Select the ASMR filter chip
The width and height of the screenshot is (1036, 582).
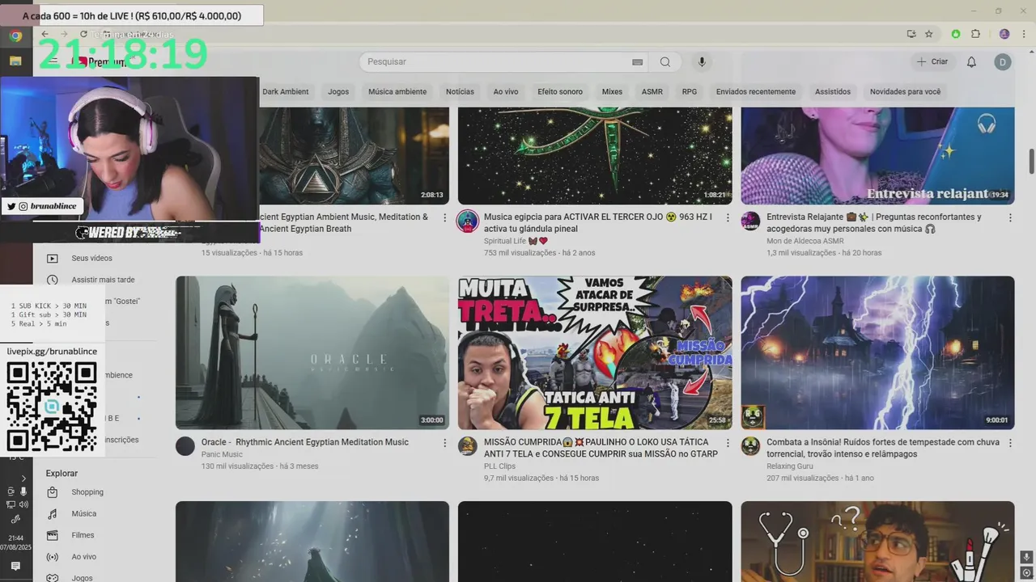coord(652,91)
